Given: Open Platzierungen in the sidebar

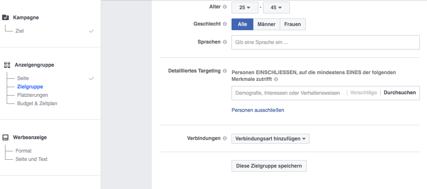Looking at the screenshot, I should pyautogui.click(x=32, y=95).
